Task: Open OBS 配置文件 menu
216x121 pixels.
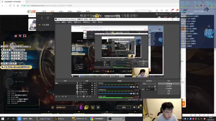Action: pos(77,22)
